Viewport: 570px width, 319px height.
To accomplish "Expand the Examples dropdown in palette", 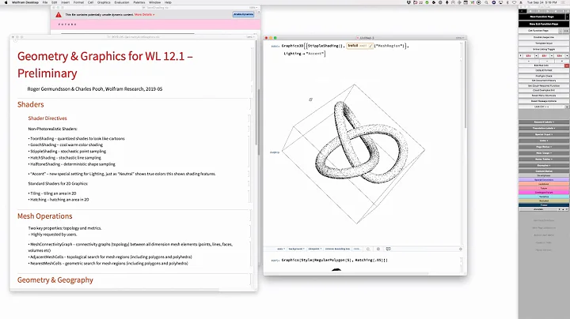I will (544, 165).
